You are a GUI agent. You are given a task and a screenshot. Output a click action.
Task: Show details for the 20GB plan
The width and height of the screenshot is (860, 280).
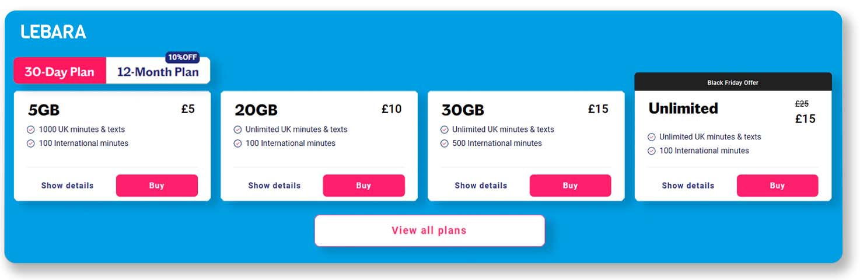(274, 185)
